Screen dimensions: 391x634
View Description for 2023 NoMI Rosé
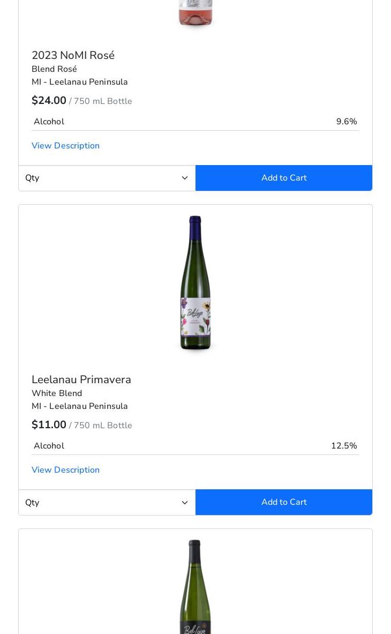coord(65,146)
